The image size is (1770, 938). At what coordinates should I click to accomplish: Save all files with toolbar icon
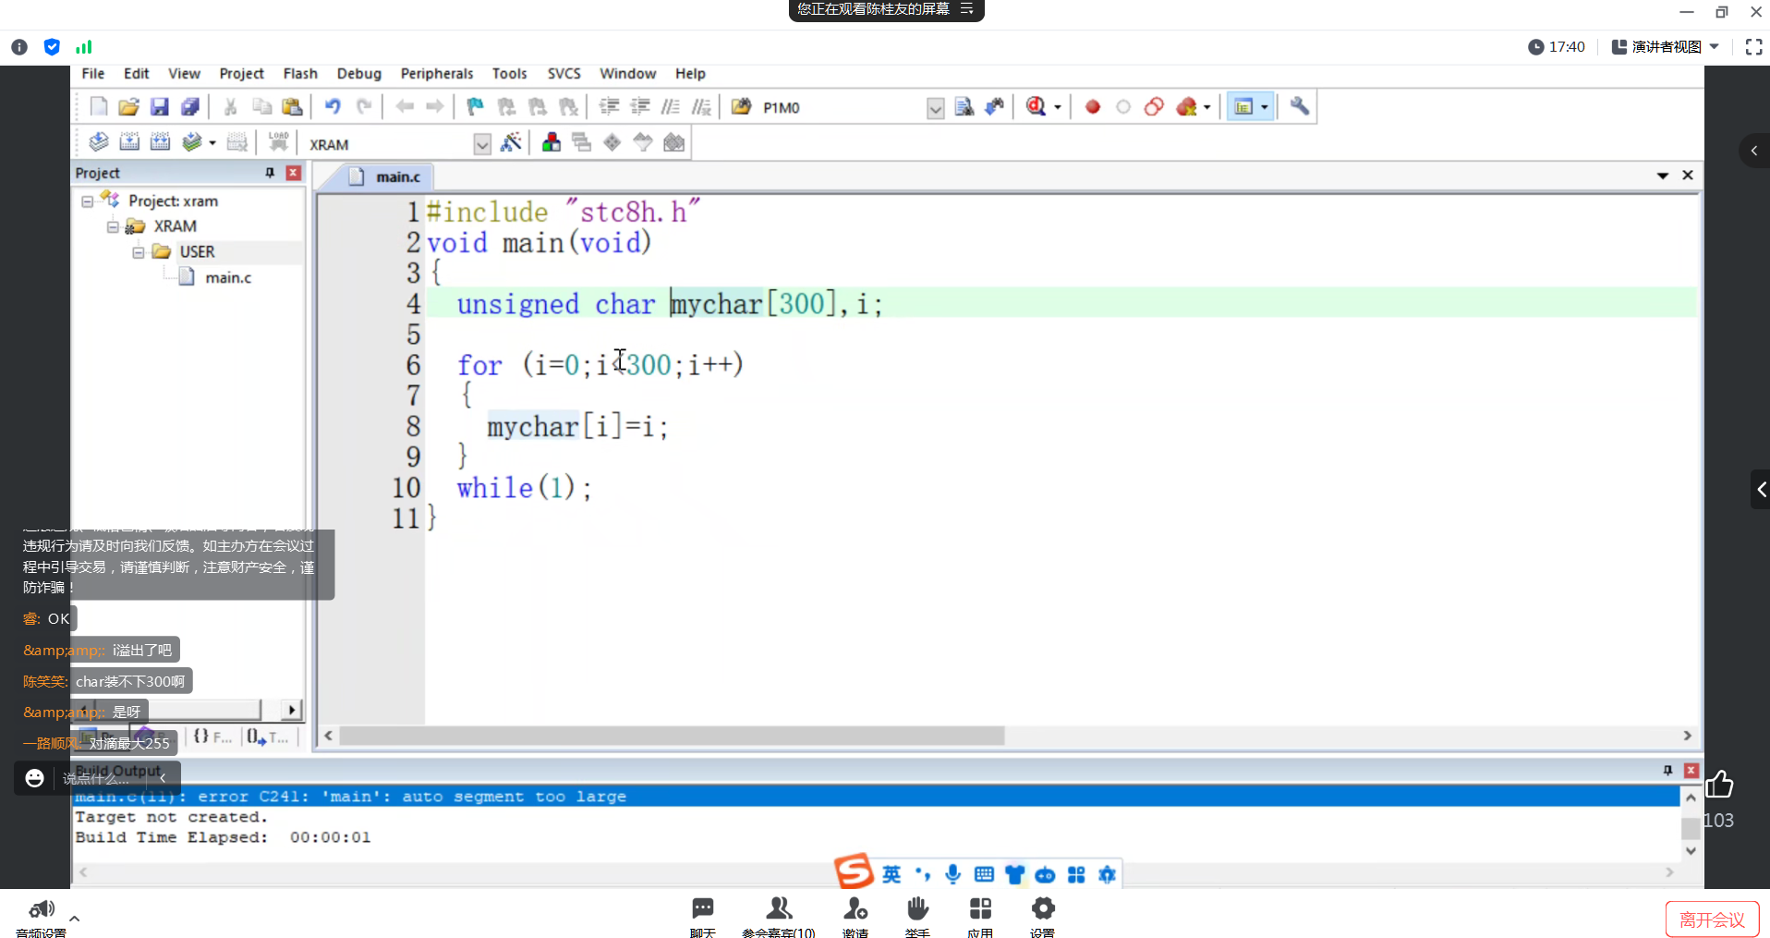click(190, 107)
